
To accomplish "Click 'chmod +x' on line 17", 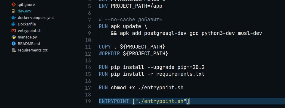I will click(x=123, y=88).
